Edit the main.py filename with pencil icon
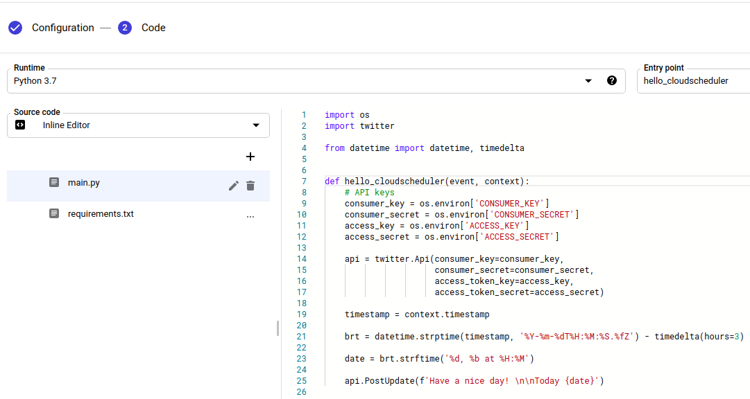 tap(234, 186)
